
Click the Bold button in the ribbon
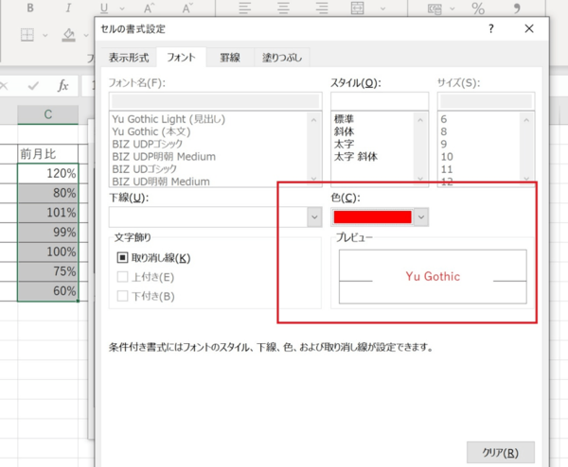click(x=30, y=9)
